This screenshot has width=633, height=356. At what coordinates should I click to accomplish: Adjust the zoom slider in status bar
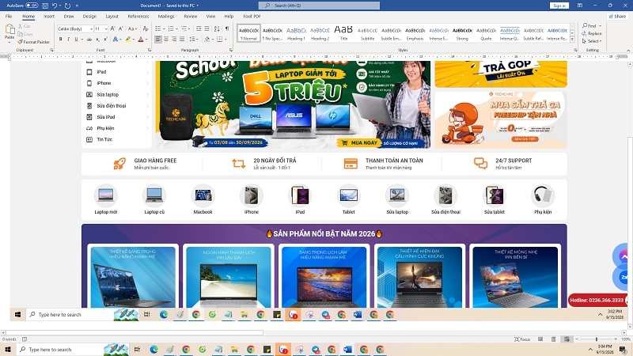click(597, 339)
